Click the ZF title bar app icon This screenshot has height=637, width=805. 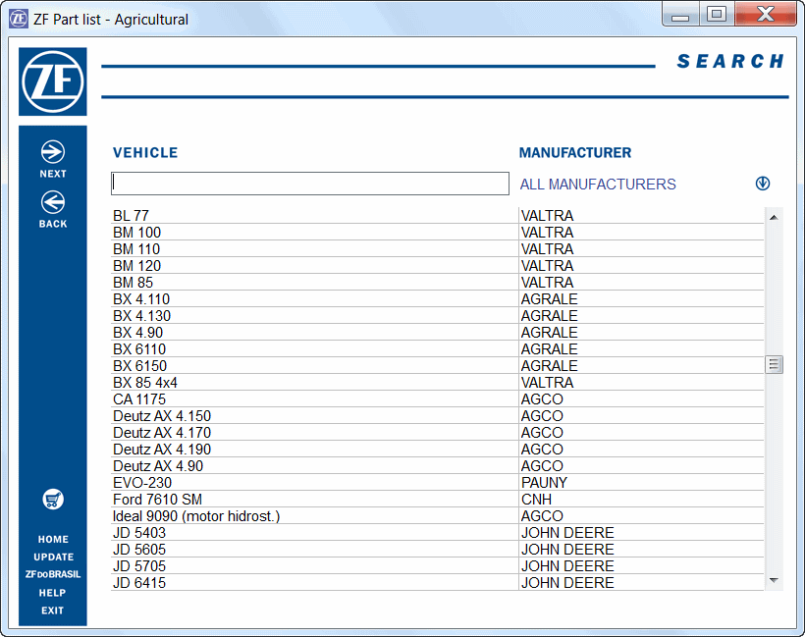click(19, 19)
